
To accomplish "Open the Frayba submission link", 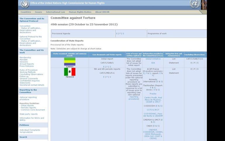I will click(153, 94).
